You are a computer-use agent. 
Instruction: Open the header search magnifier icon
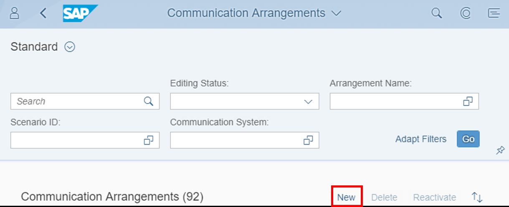tap(436, 13)
